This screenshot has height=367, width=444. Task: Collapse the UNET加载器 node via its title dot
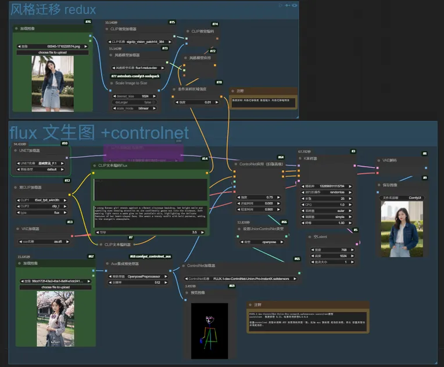click(16, 150)
